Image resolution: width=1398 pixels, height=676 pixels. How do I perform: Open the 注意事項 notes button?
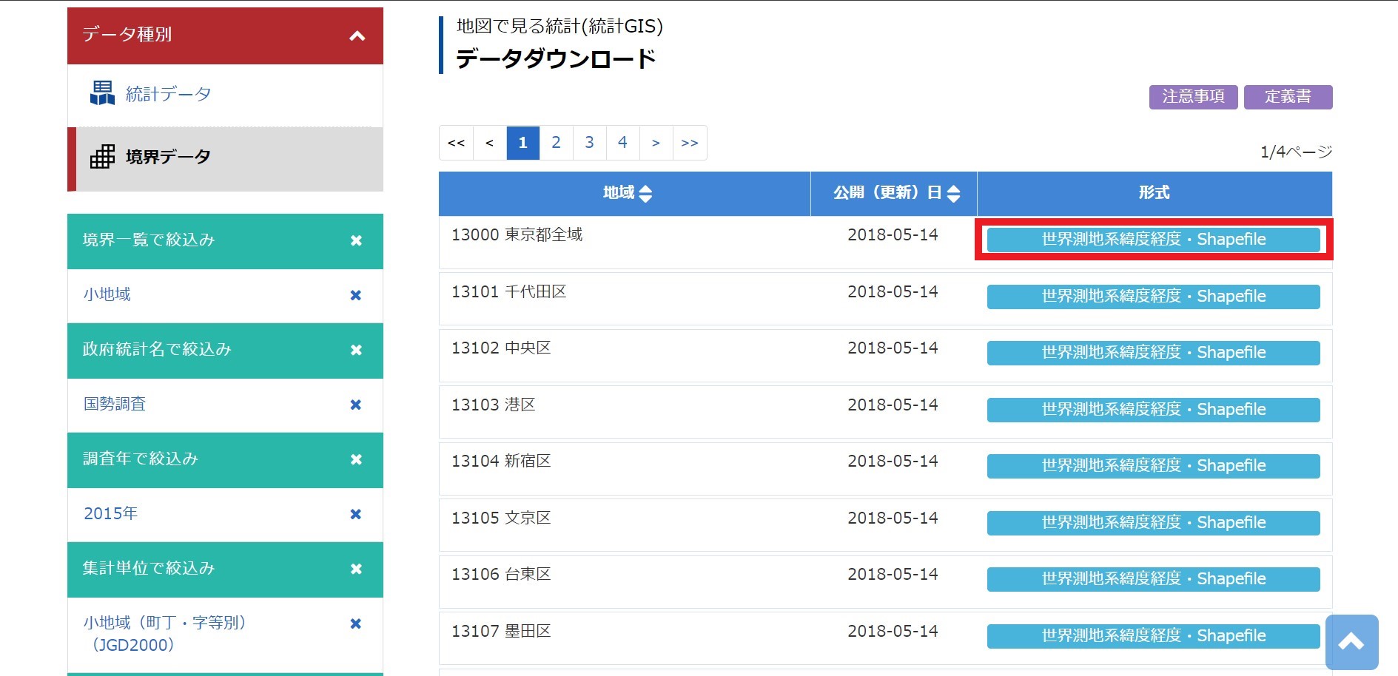tap(1193, 97)
